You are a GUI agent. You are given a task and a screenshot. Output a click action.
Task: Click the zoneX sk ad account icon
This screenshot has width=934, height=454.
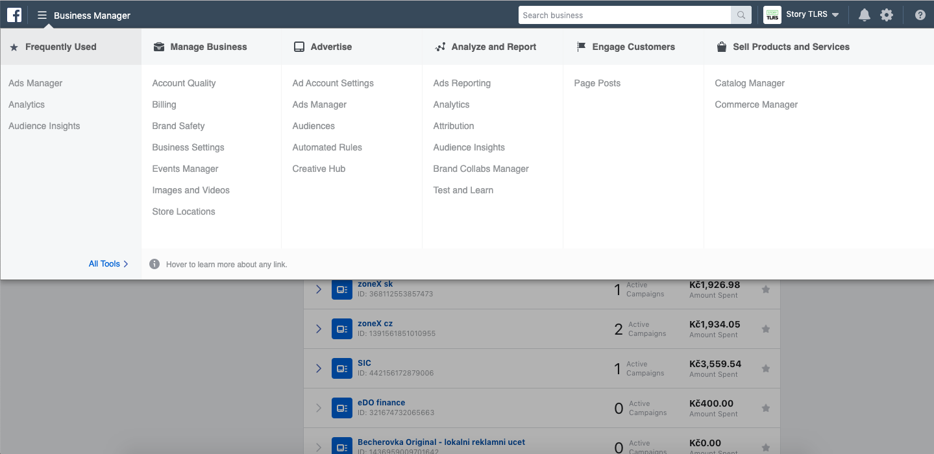coord(342,289)
